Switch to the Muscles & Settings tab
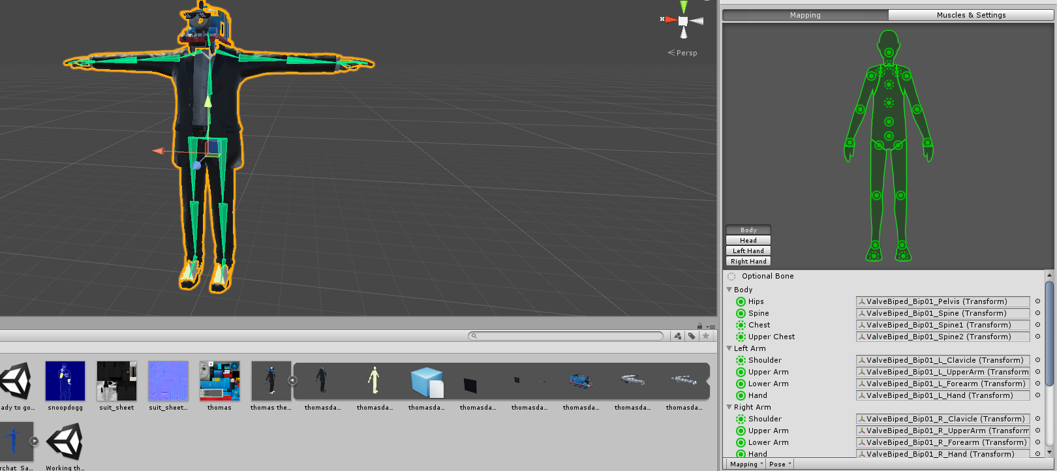The image size is (1057, 471). (x=971, y=15)
